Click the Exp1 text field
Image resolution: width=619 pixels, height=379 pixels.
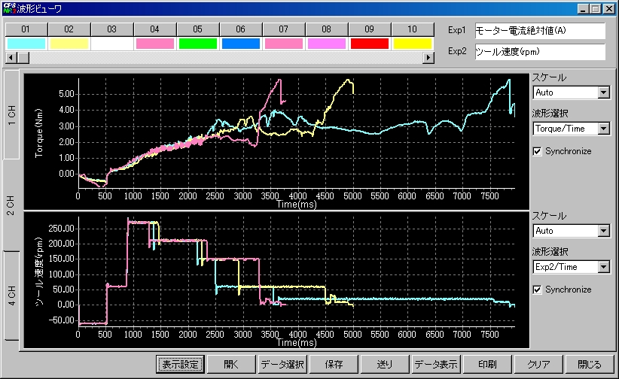point(540,32)
